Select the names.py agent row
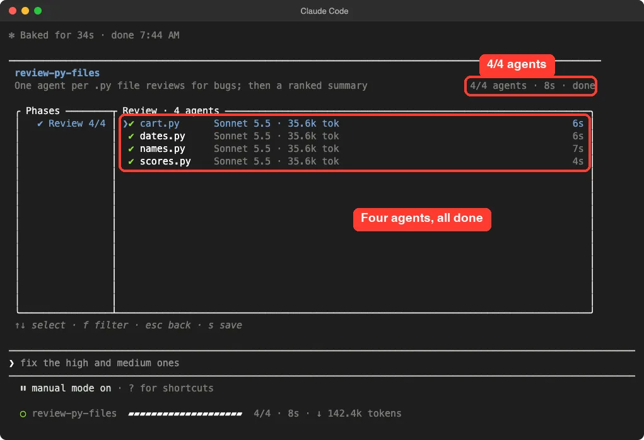The image size is (644, 440). coord(353,149)
